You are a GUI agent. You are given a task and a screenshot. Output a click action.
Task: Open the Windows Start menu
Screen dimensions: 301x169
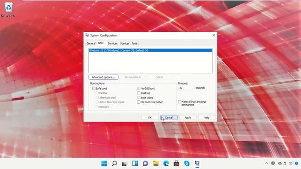[104, 163]
